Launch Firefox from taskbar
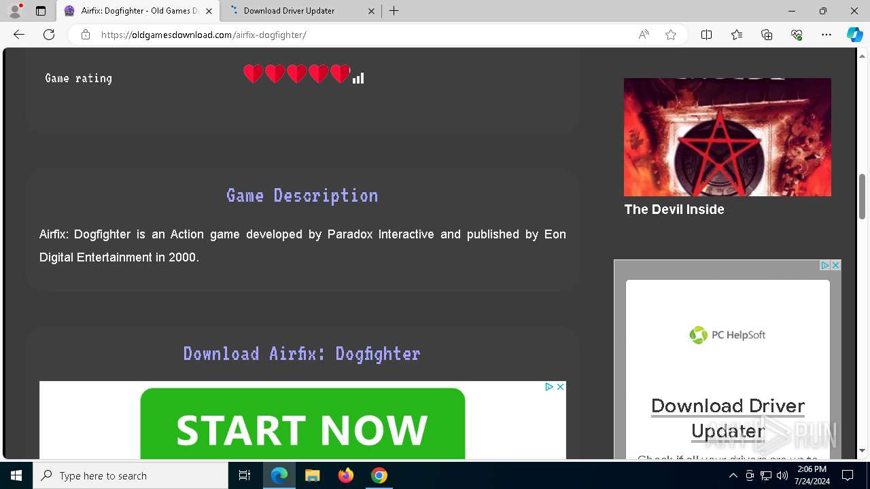Screen dimensions: 870x489 [x=346, y=475]
